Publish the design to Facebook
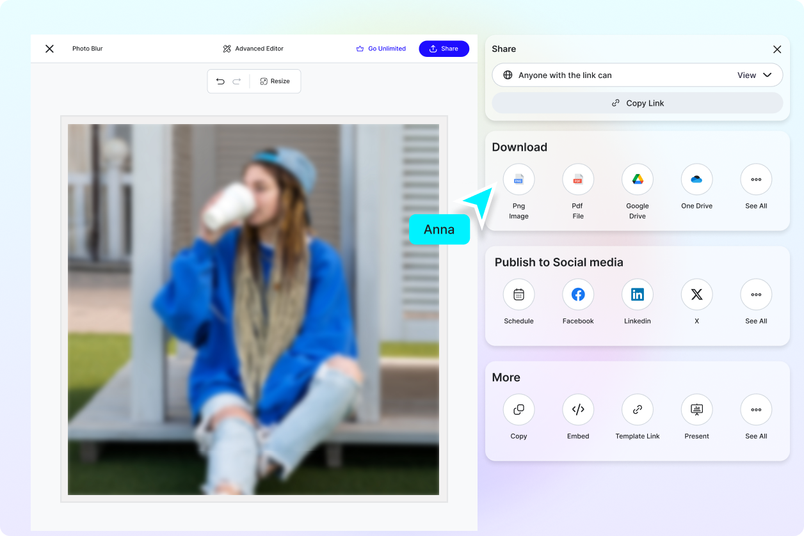This screenshot has height=536, width=804. pyautogui.click(x=577, y=294)
